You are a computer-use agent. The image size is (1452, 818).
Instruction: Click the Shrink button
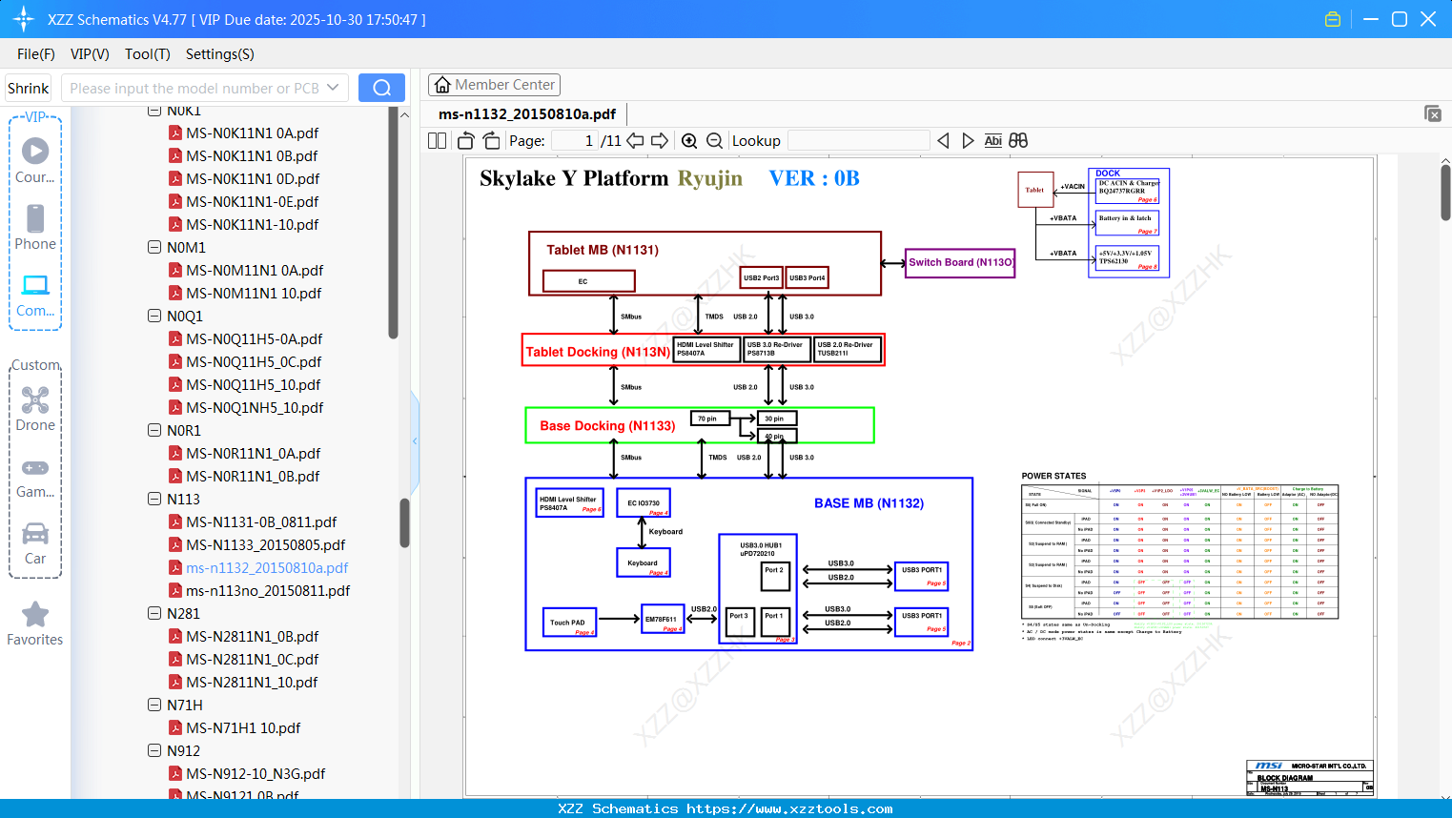(28, 88)
